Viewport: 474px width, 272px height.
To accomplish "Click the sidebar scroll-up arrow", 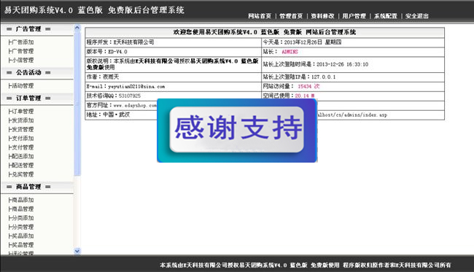I will 77,28.
